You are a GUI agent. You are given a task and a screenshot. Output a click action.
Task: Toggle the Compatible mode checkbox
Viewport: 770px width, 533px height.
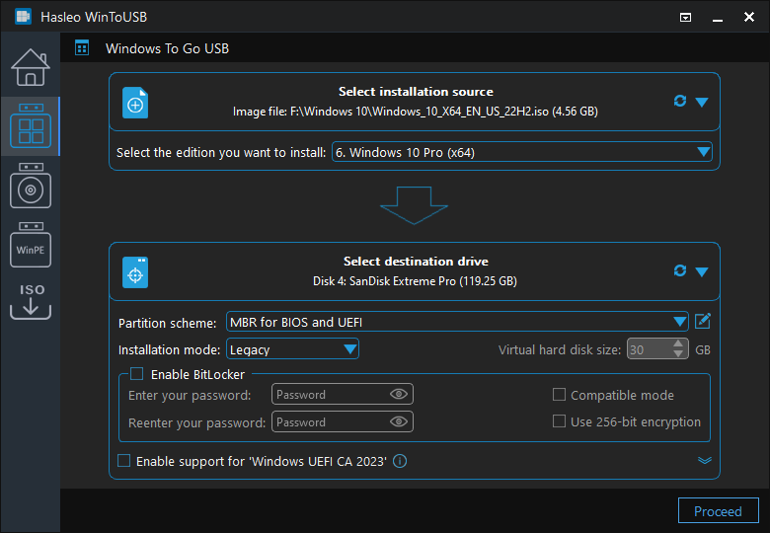559,395
